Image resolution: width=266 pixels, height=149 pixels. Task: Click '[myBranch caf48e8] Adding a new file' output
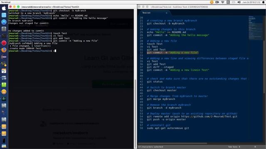[x=33, y=43]
